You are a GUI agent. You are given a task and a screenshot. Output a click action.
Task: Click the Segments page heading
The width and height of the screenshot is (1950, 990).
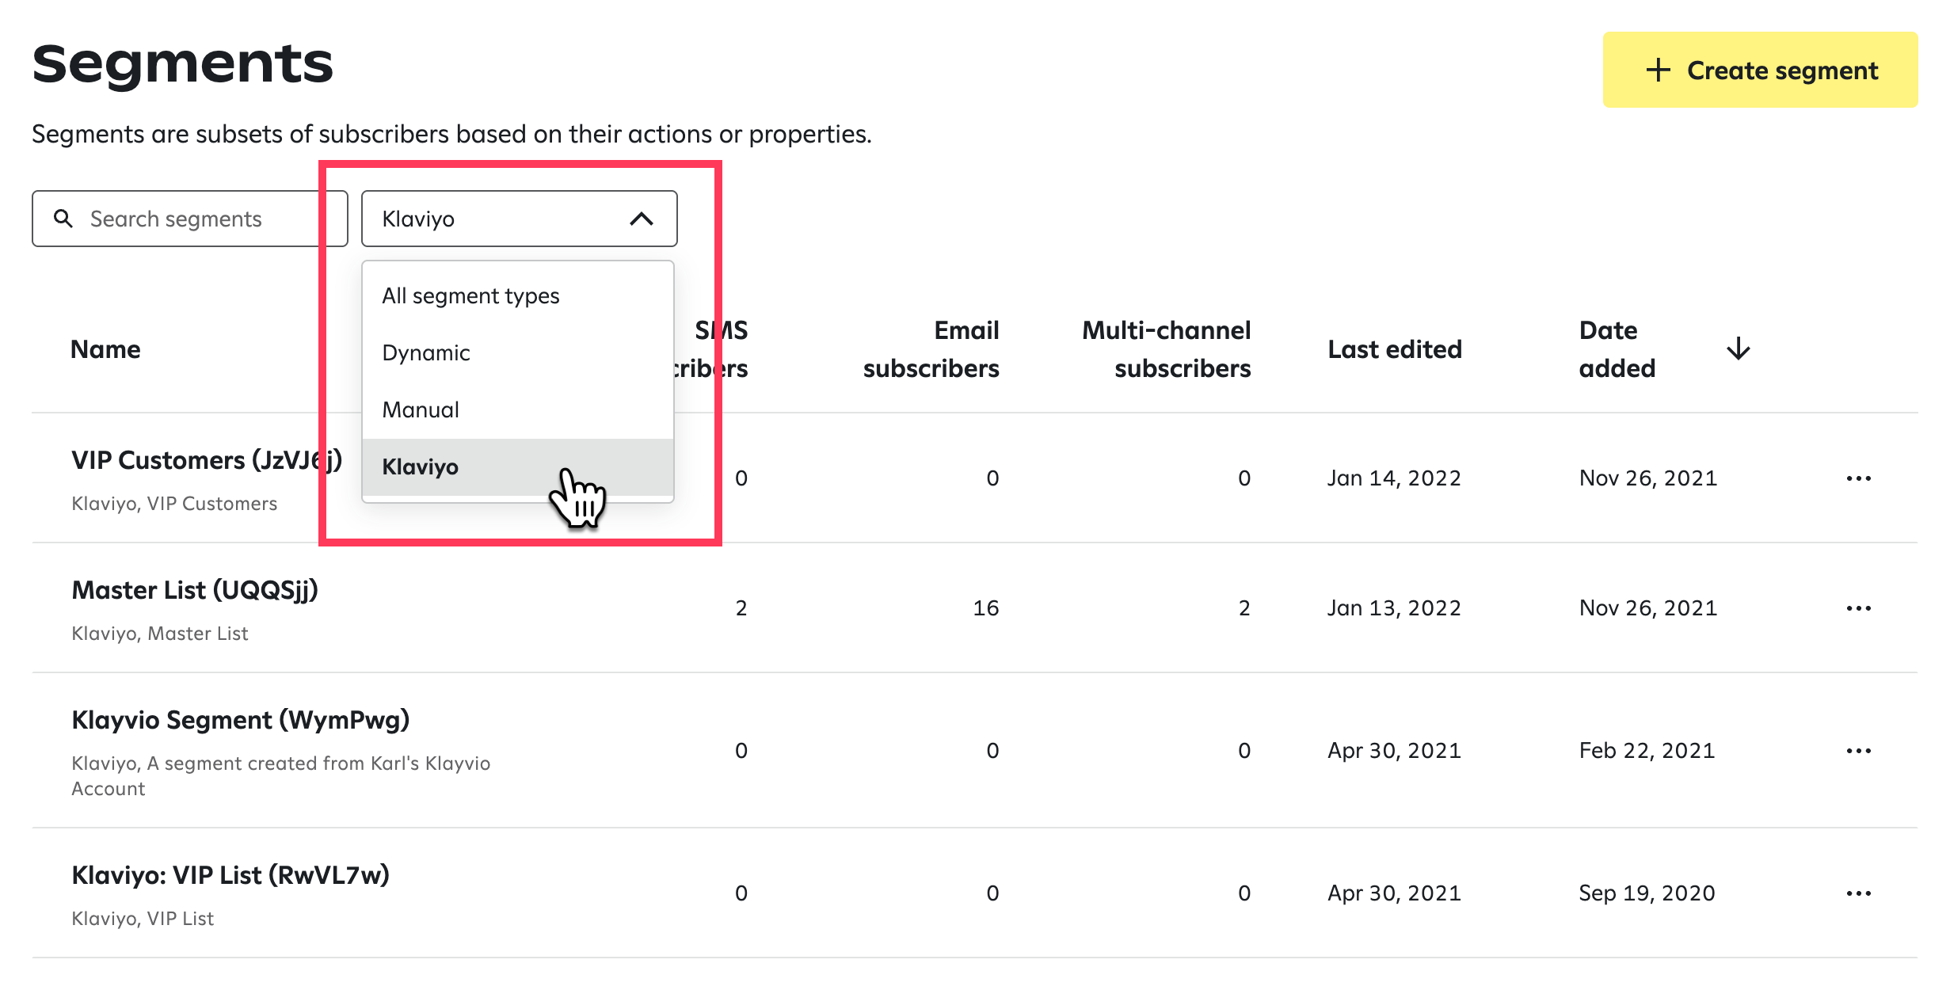pos(183,63)
